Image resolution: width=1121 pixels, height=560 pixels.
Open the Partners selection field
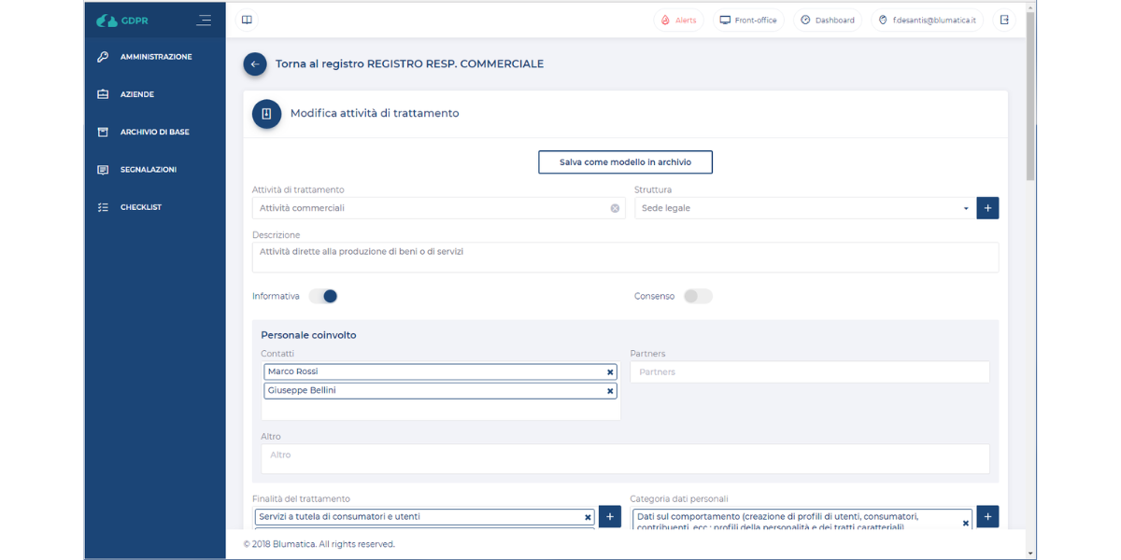pyautogui.click(x=809, y=372)
